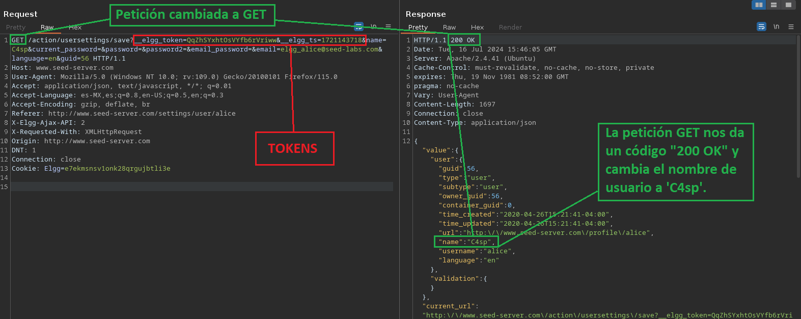Screen dimensions: 801x319
Task: Click the GET method in the request line
Action: 18,40
